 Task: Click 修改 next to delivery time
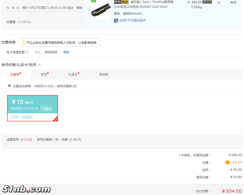tap(79, 8)
